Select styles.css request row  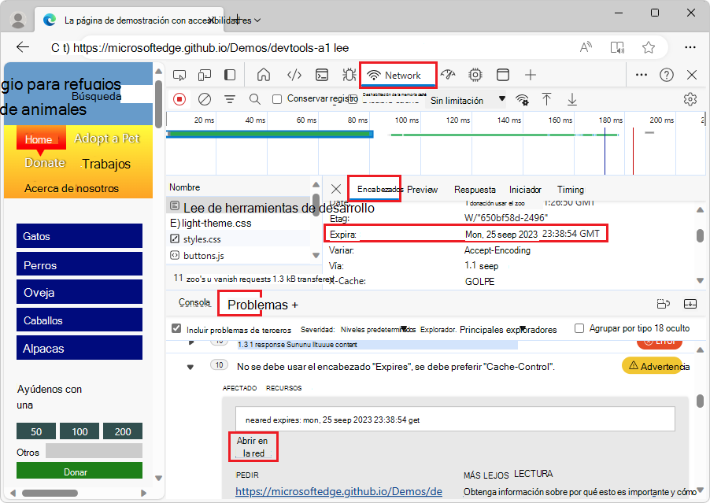239,239
